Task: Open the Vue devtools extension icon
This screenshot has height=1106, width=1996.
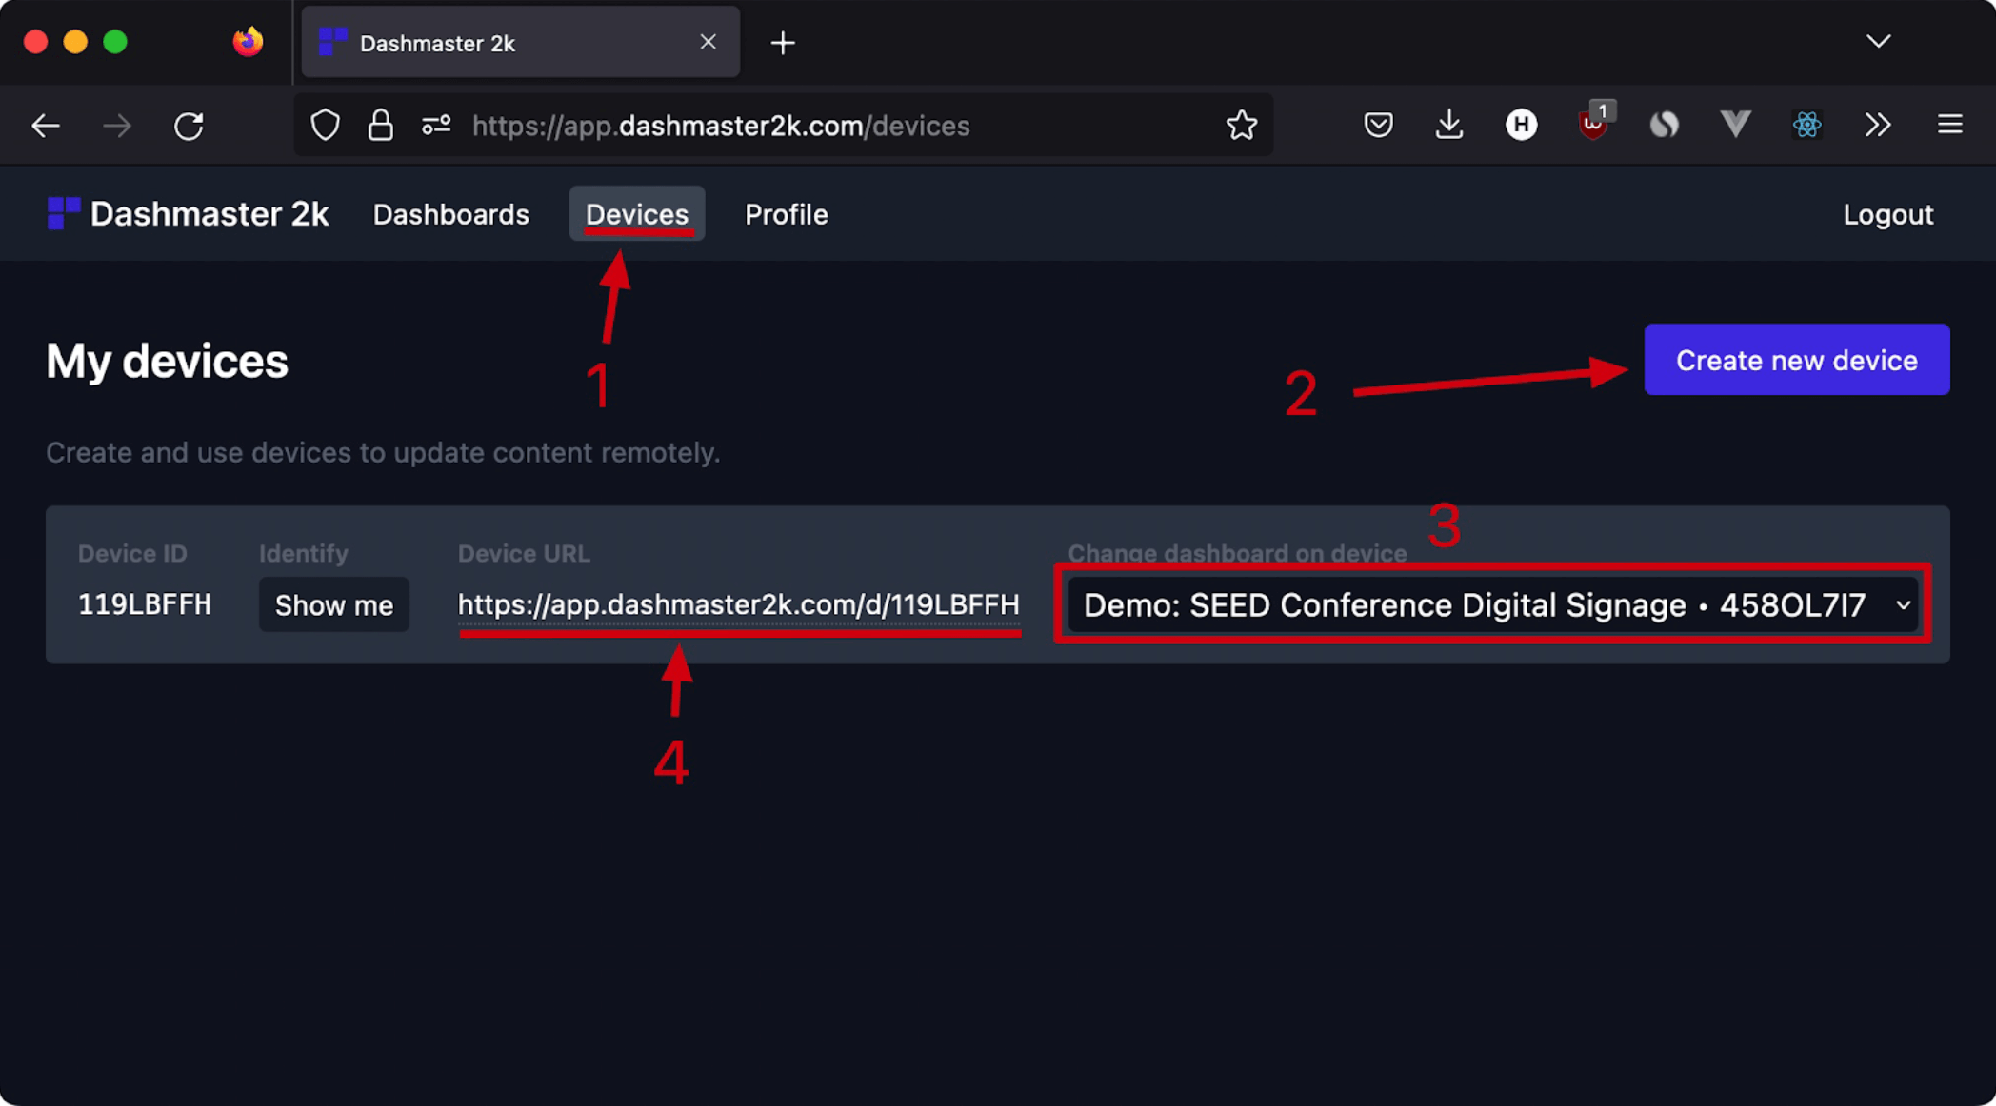Action: click(x=1735, y=125)
